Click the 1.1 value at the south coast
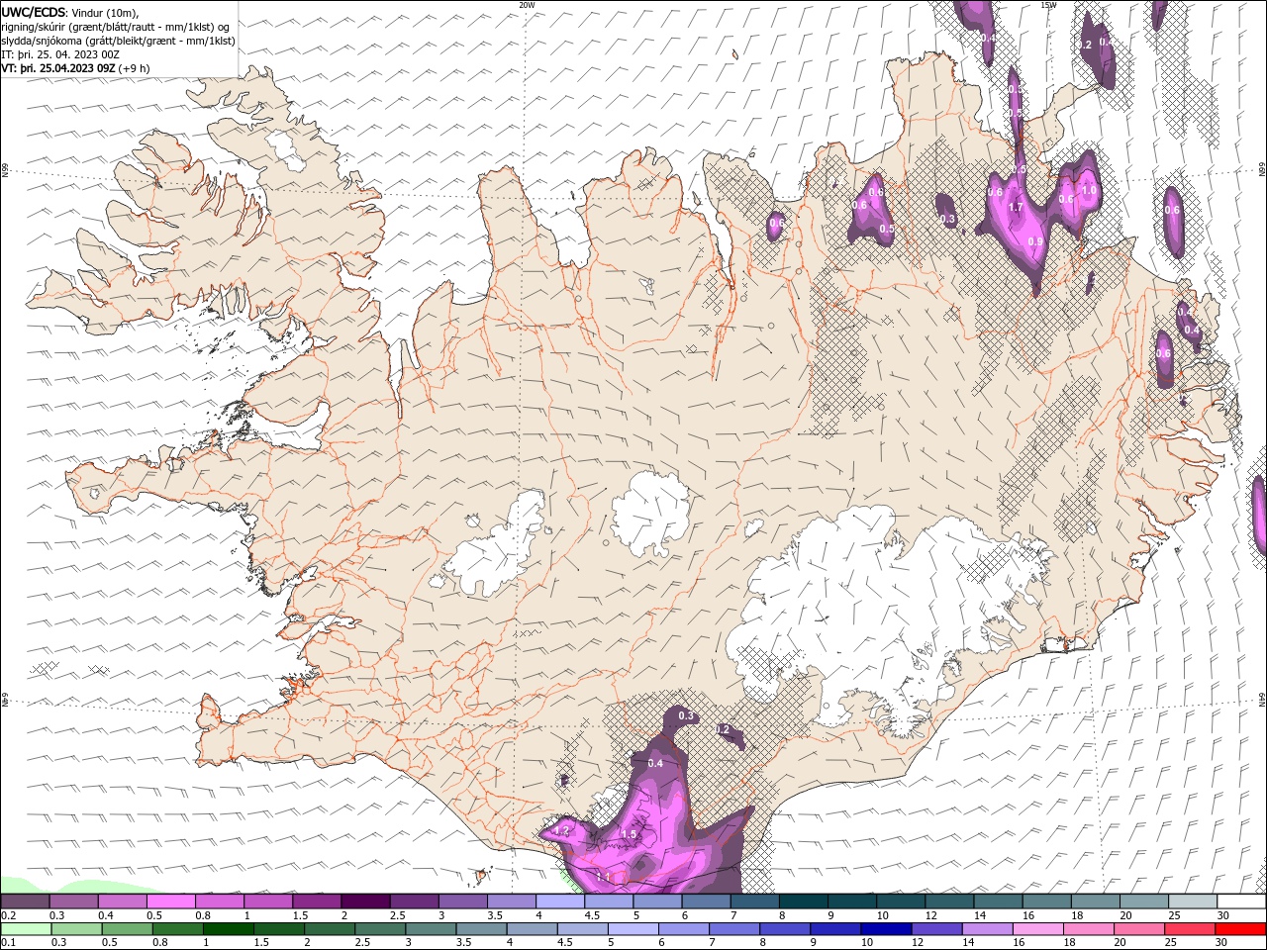The height and width of the screenshot is (950, 1267). pos(604,877)
